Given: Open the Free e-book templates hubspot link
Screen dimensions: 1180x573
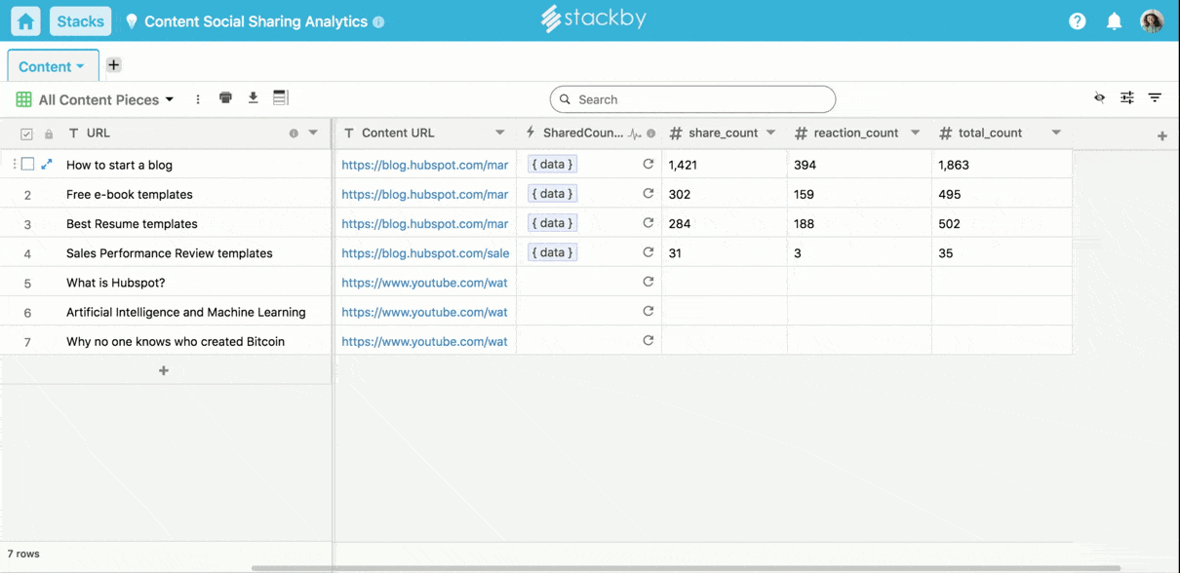Looking at the screenshot, I should 424,194.
